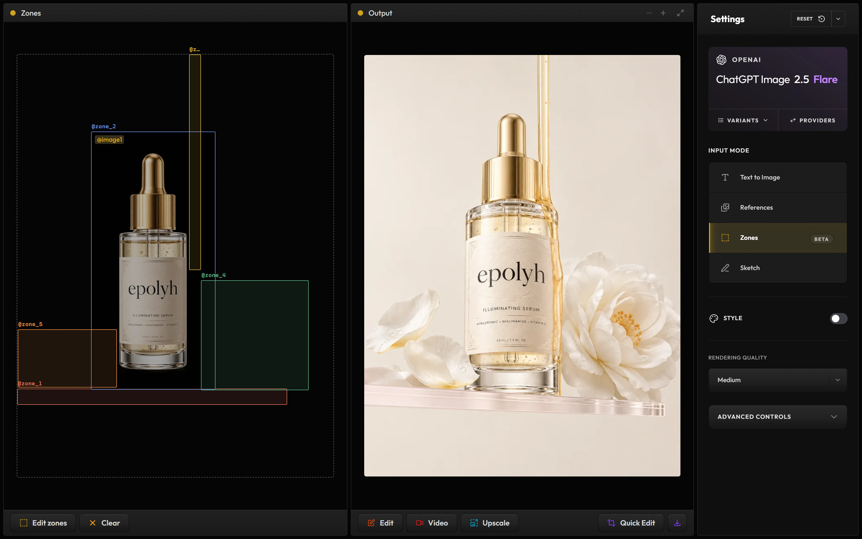This screenshot has width=862, height=539.
Task: Select the truncated @z… yellow zone label
Action: (194, 50)
